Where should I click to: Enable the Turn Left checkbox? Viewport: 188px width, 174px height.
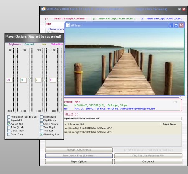41,131
